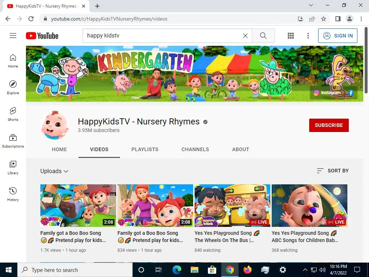Open a new browser tab
Viewport: 369px width, 277px height.
(x=97, y=6)
